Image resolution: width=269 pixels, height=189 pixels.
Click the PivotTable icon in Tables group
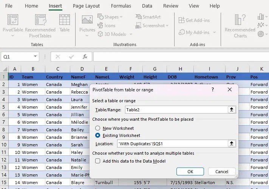pos(13,20)
